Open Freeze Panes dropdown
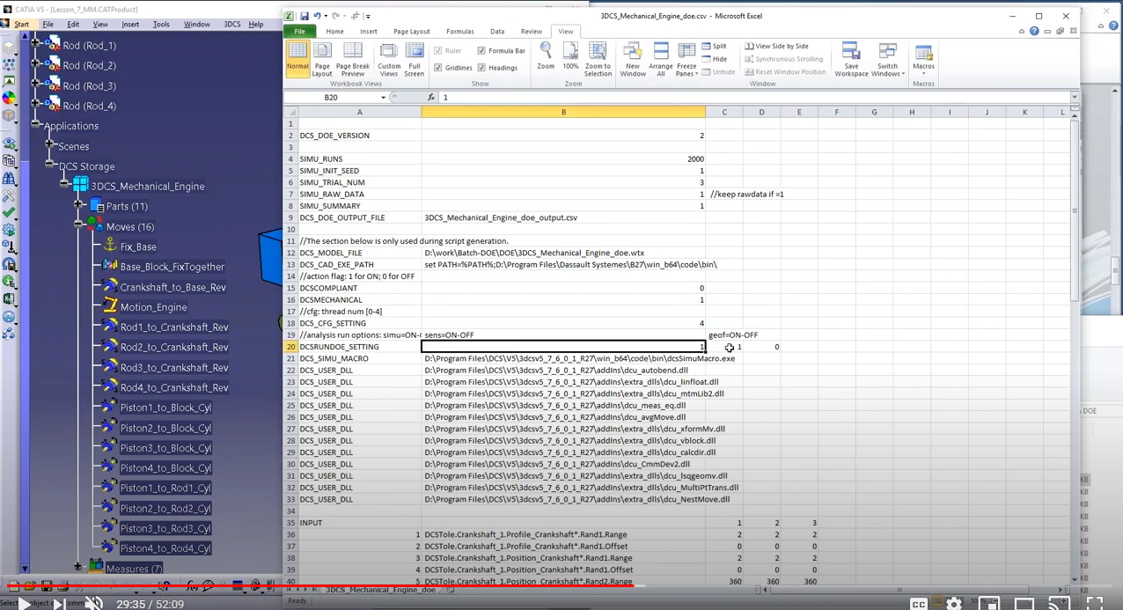Viewport: 1123px width, 610px height. (686, 58)
